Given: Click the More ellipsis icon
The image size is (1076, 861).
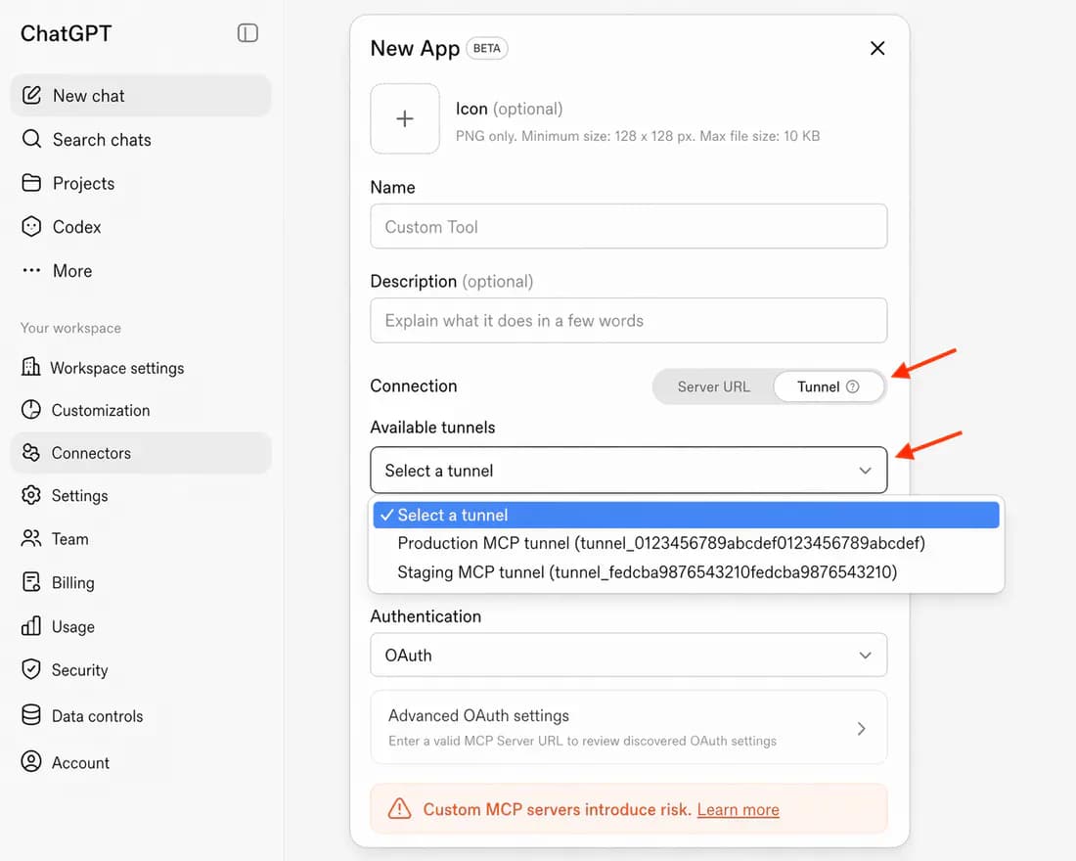Looking at the screenshot, I should pos(31,270).
